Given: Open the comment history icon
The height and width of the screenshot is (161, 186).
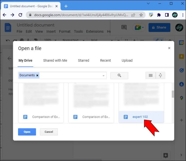Looking at the screenshot, I should (x=124, y=27).
